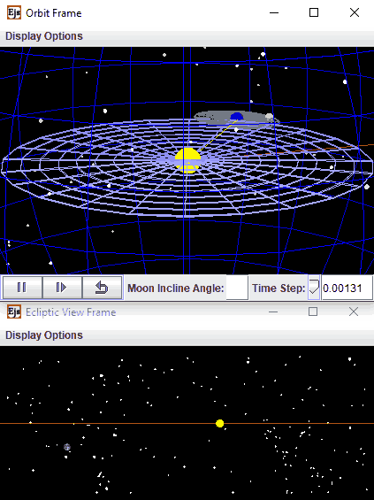The image size is (374, 500).
Task: Select the blue Earth in the orbit view
Action: click(x=237, y=116)
